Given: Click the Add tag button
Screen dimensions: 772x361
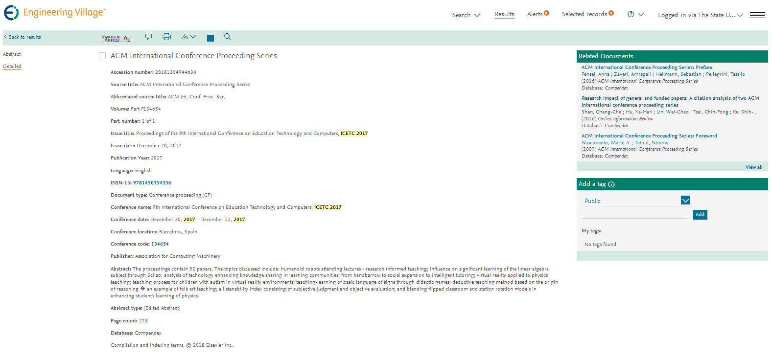Looking at the screenshot, I should [700, 214].
